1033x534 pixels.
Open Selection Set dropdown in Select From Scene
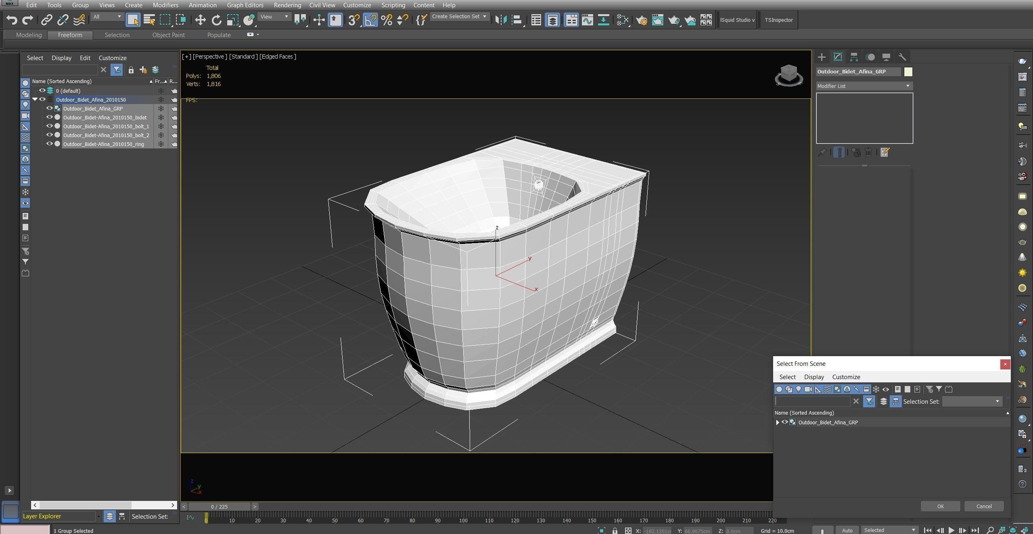coord(972,401)
